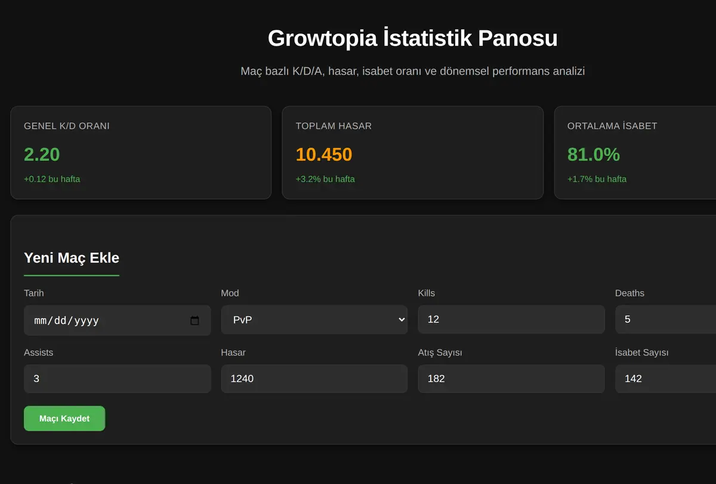Click the Tarih date input field
The height and width of the screenshot is (484, 716).
coord(118,320)
